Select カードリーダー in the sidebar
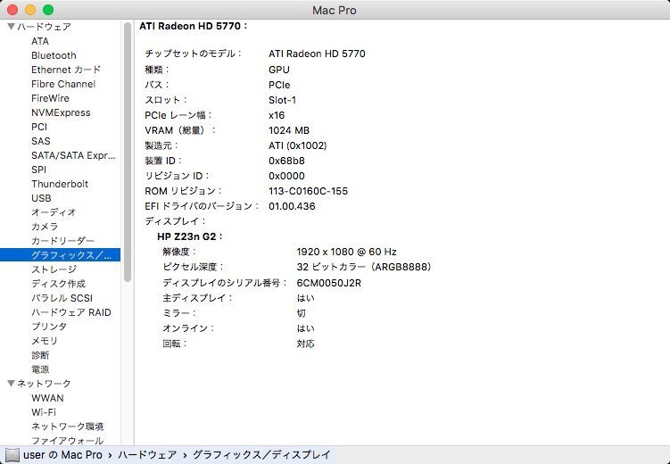Image resolution: width=670 pixels, height=464 pixels. (x=62, y=241)
